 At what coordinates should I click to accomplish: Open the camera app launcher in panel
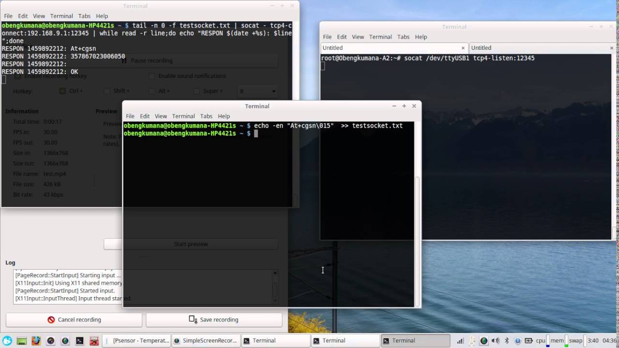click(x=50, y=341)
